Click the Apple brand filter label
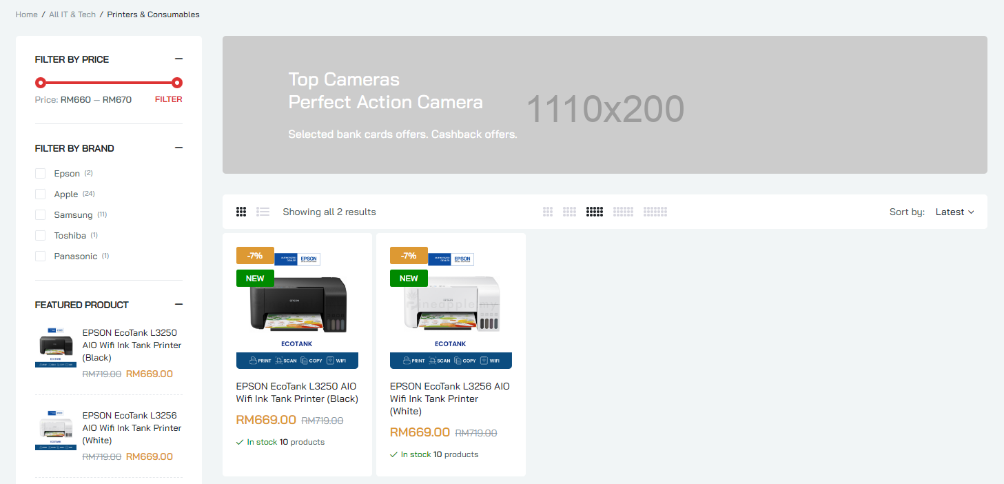Screen dimensions: 1004x484 tap(66, 194)
